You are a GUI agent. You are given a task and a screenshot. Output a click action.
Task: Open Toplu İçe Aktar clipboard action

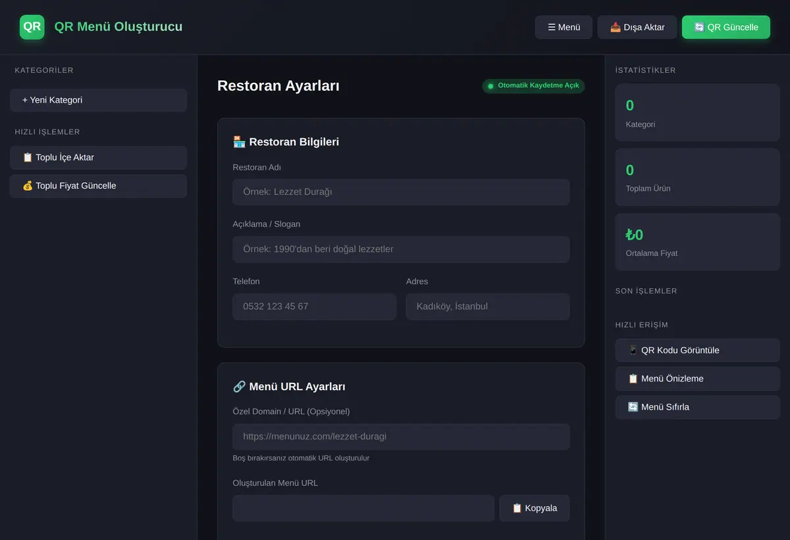(99, 157)
